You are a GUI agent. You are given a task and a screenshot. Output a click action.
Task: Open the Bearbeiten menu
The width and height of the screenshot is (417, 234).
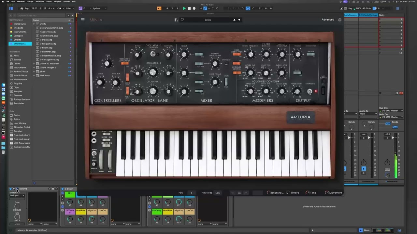pyautogui.click(x=22, y=1)
